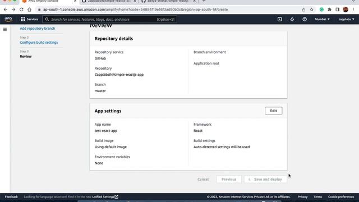Open the notifications bell
359x202 pixels.
point(292,19)
